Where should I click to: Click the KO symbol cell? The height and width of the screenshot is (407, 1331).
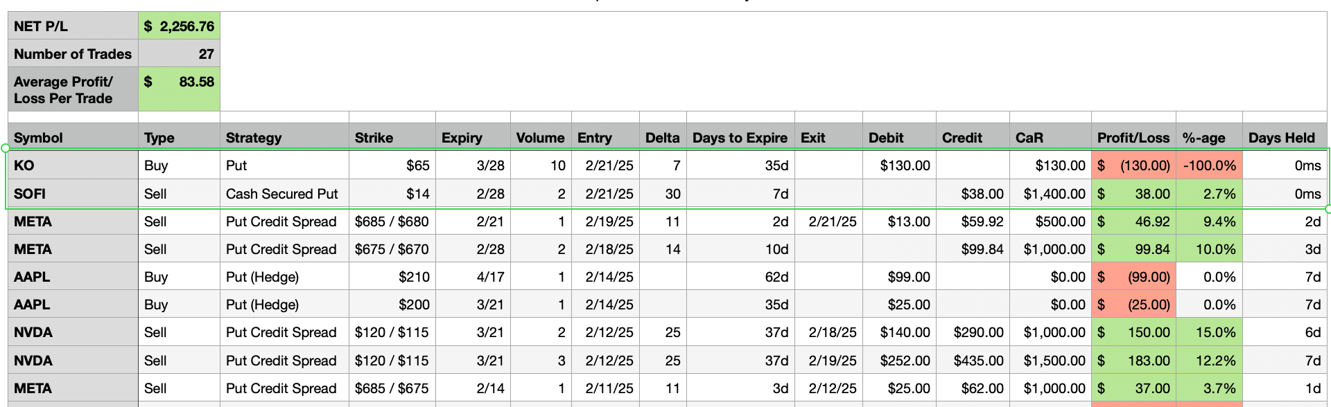[73, 165]
